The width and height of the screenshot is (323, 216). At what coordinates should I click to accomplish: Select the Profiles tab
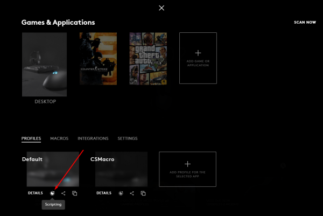pos(31,138)
